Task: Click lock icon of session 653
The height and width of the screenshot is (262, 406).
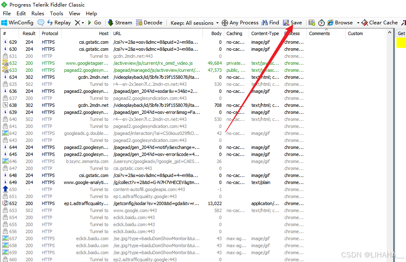Action: click(5, 210)
